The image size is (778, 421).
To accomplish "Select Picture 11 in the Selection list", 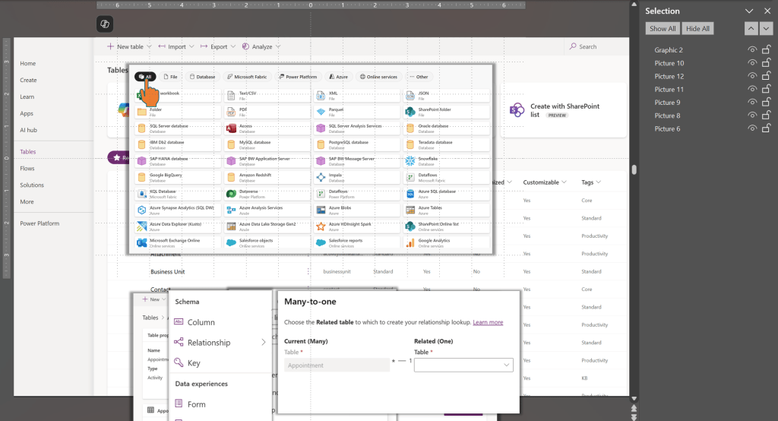I will click(669, 90).
